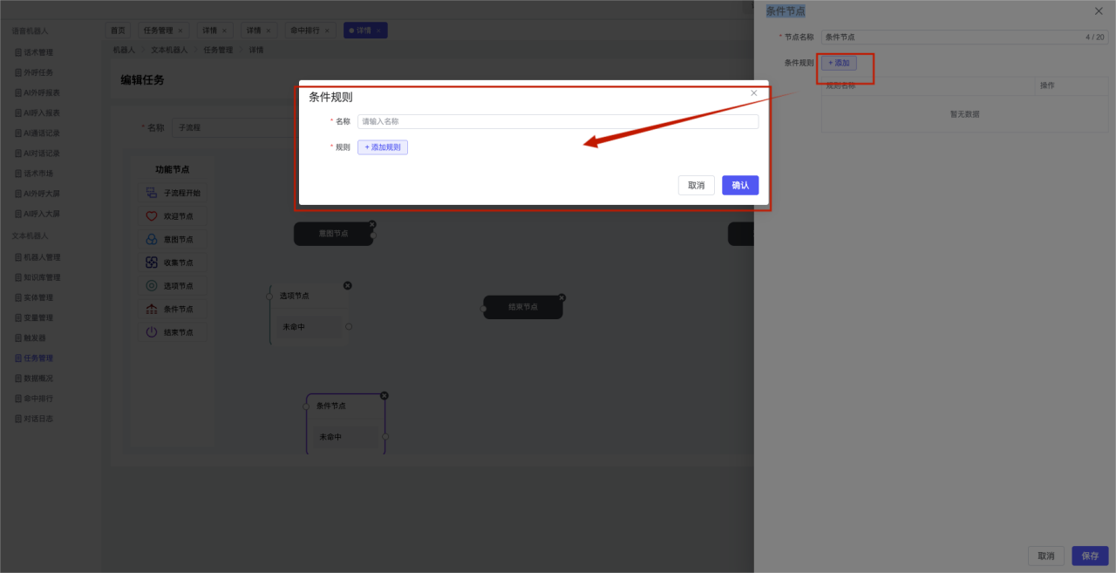Choose the 收集节点 icon
The width and height of the screenshot is (1116, 573).
coord(152,263)
